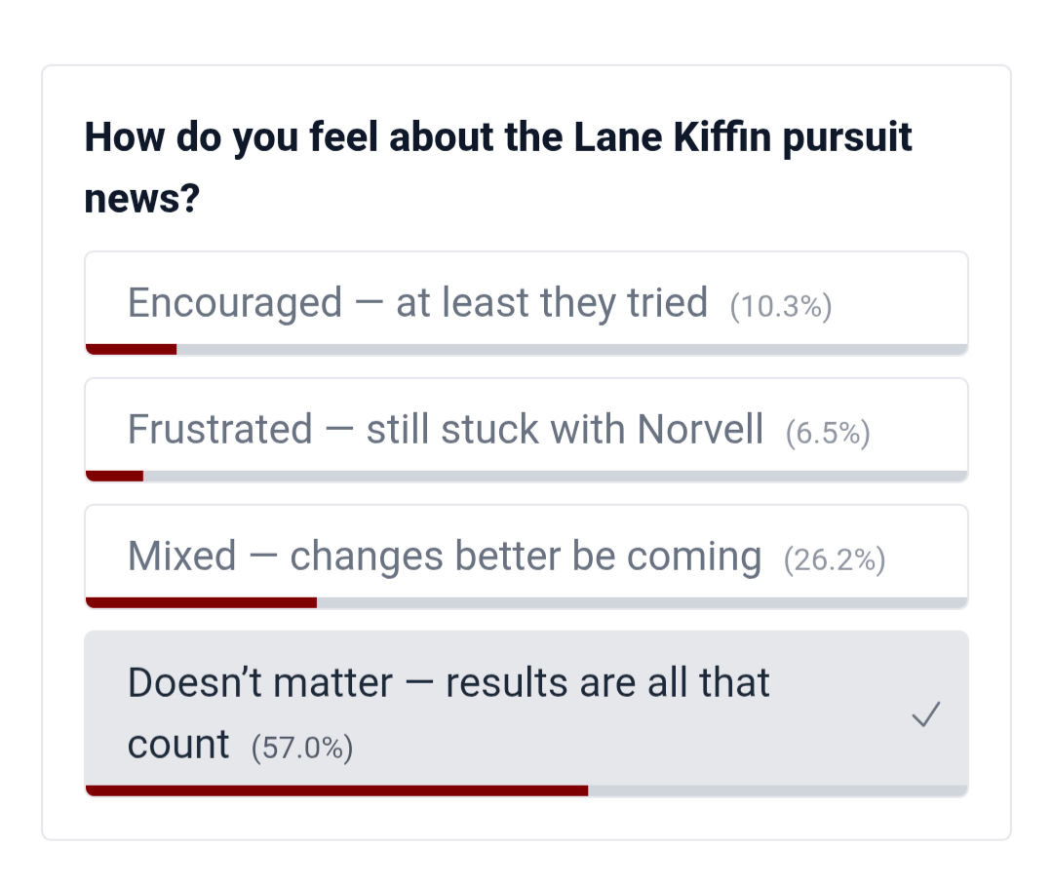Click gray unfilled part of Mixed result bar

coord(642,602)
